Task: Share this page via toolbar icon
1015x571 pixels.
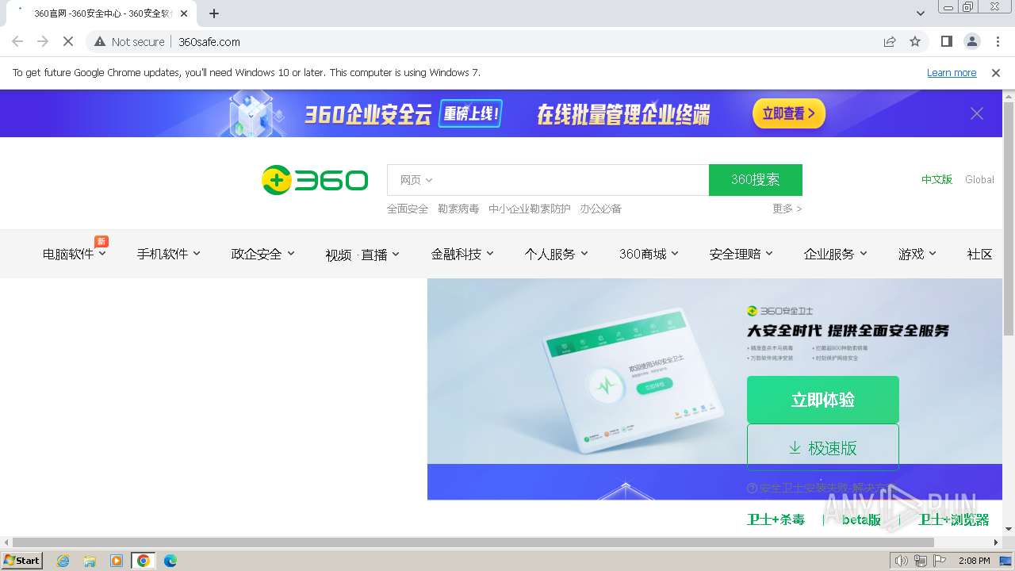Action: coord(890,41)
